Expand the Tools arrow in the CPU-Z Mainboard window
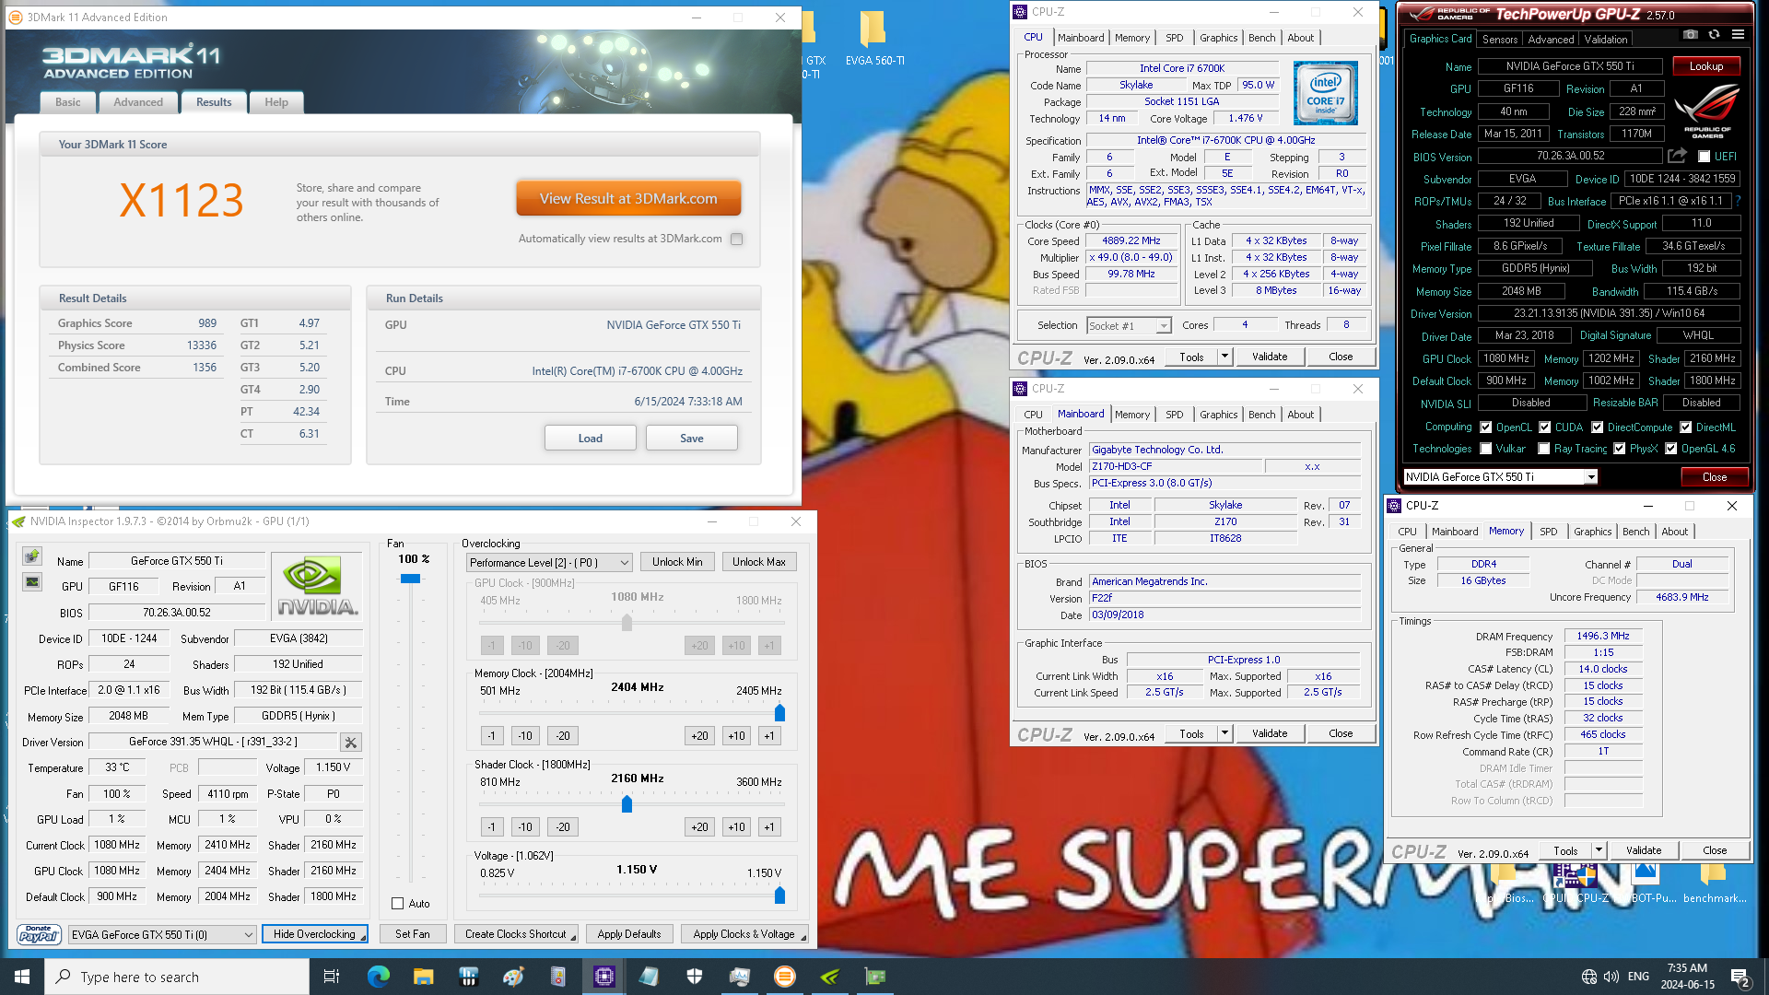Viewport: 1769px width, 995px height. pyautogui.click(x=1224, y=733)
